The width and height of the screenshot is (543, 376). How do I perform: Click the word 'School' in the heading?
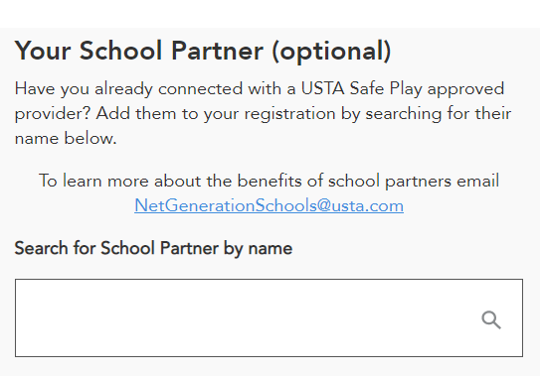121,51
